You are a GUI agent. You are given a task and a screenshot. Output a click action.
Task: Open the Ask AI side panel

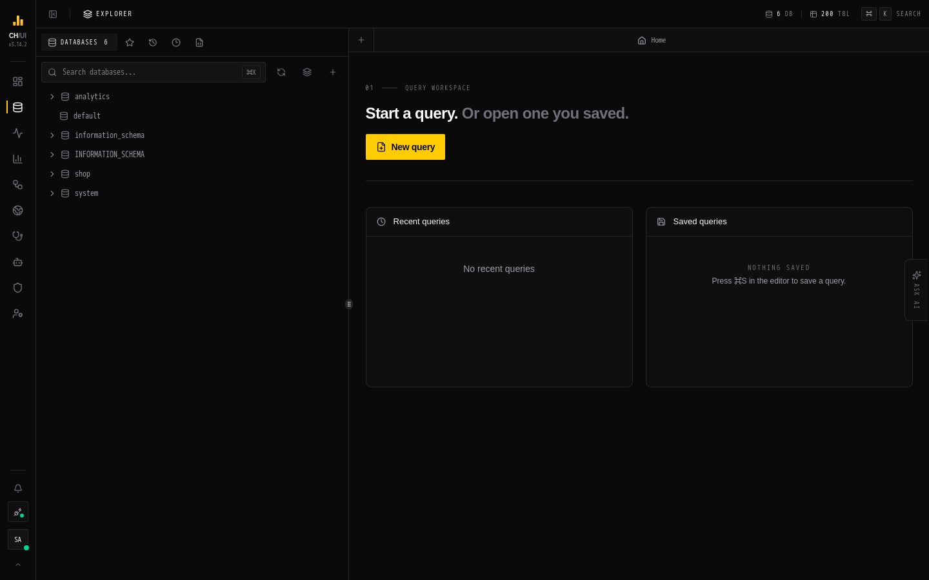917,290
